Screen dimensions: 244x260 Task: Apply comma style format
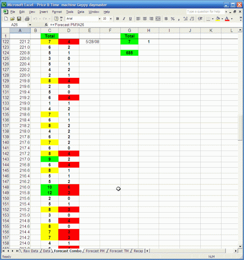(x=179, y=19)
